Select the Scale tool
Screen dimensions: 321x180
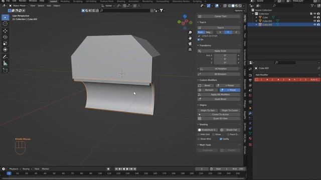[5, 43]
